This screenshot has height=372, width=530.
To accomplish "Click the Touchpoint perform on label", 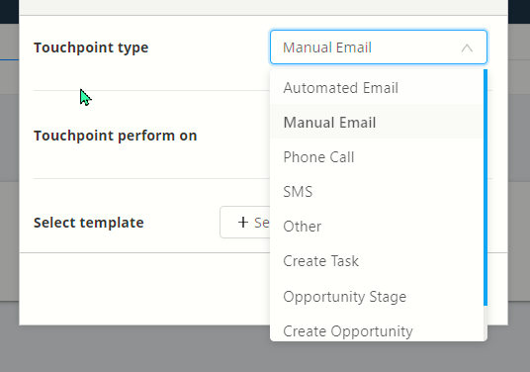I will 116,136.
